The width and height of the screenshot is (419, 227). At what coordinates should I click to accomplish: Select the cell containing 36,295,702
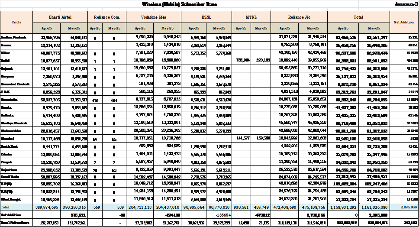[46, 184]
